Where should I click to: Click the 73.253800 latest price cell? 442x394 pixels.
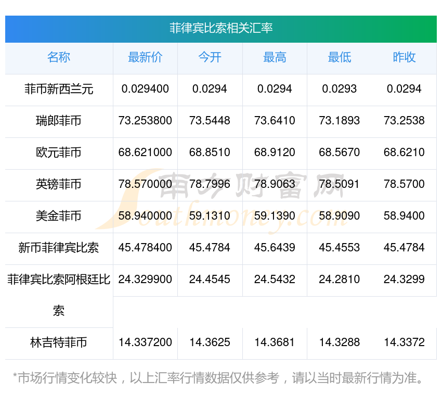tap(145, 121)
